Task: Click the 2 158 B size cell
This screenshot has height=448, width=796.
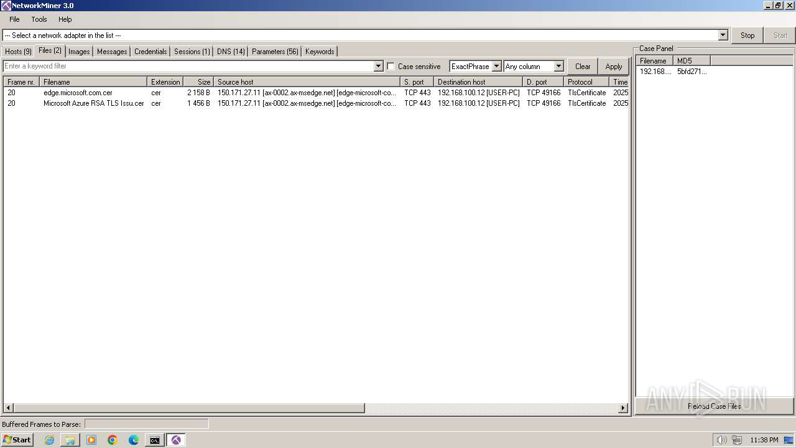Action: 198,93
